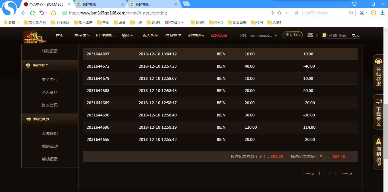Open the download arrow icon in toolbar
This screenshot has height=192, width=388.
pyautogui.click(x=382, y=13)
